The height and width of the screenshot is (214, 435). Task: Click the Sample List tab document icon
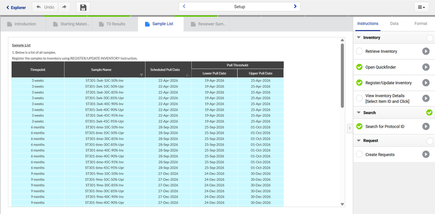(147, 24)
